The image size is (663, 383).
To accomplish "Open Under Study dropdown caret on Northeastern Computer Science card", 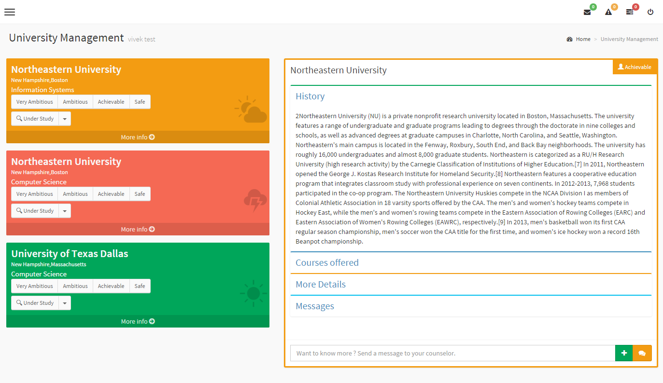I will (x=65, y=211).
